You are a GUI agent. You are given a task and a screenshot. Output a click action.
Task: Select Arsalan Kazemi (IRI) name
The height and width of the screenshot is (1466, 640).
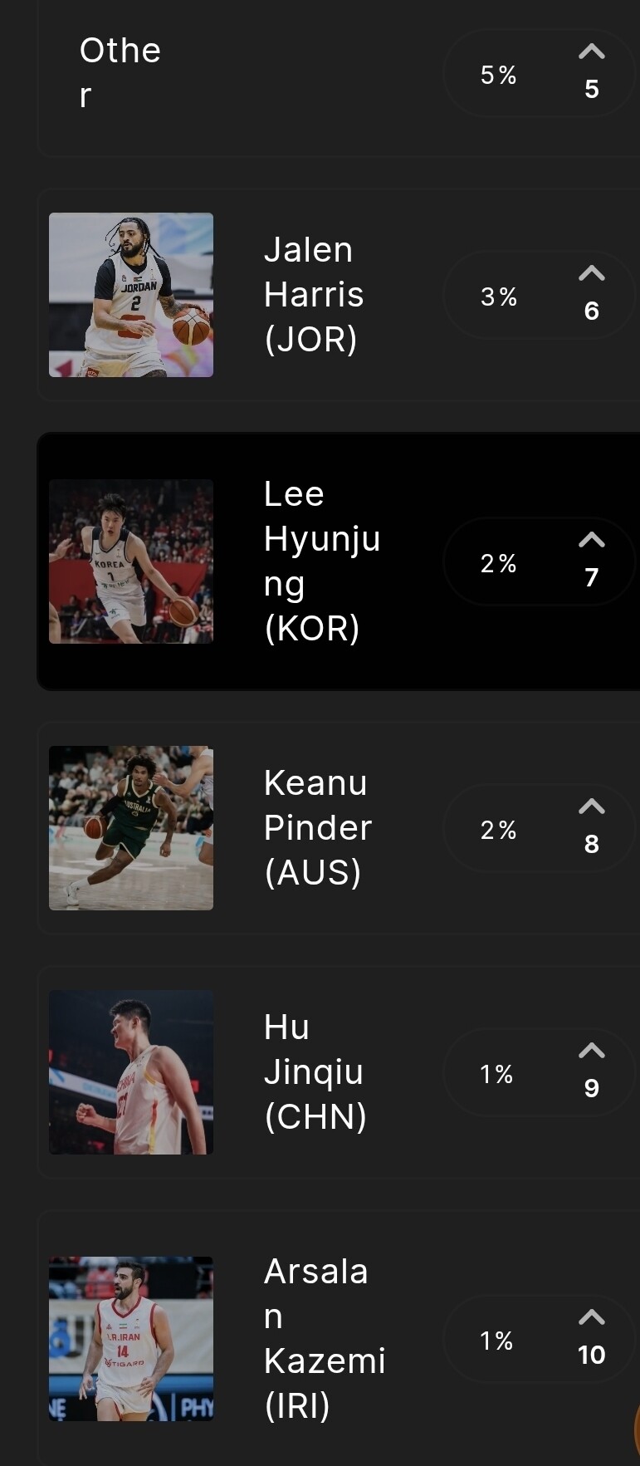coord(325,1339)
